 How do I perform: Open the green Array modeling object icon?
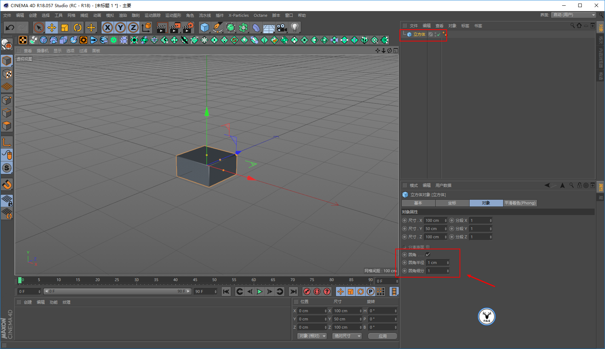pyautogui.click(x=243, y=28)
